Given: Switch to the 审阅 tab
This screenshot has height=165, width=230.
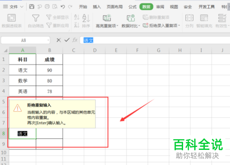Looking at the screenshot, I should pyautogui.click(x=160, y=7).
